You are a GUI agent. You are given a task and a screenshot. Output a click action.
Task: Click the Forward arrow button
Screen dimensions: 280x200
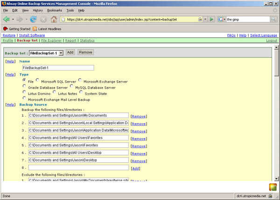coord(20,19)
